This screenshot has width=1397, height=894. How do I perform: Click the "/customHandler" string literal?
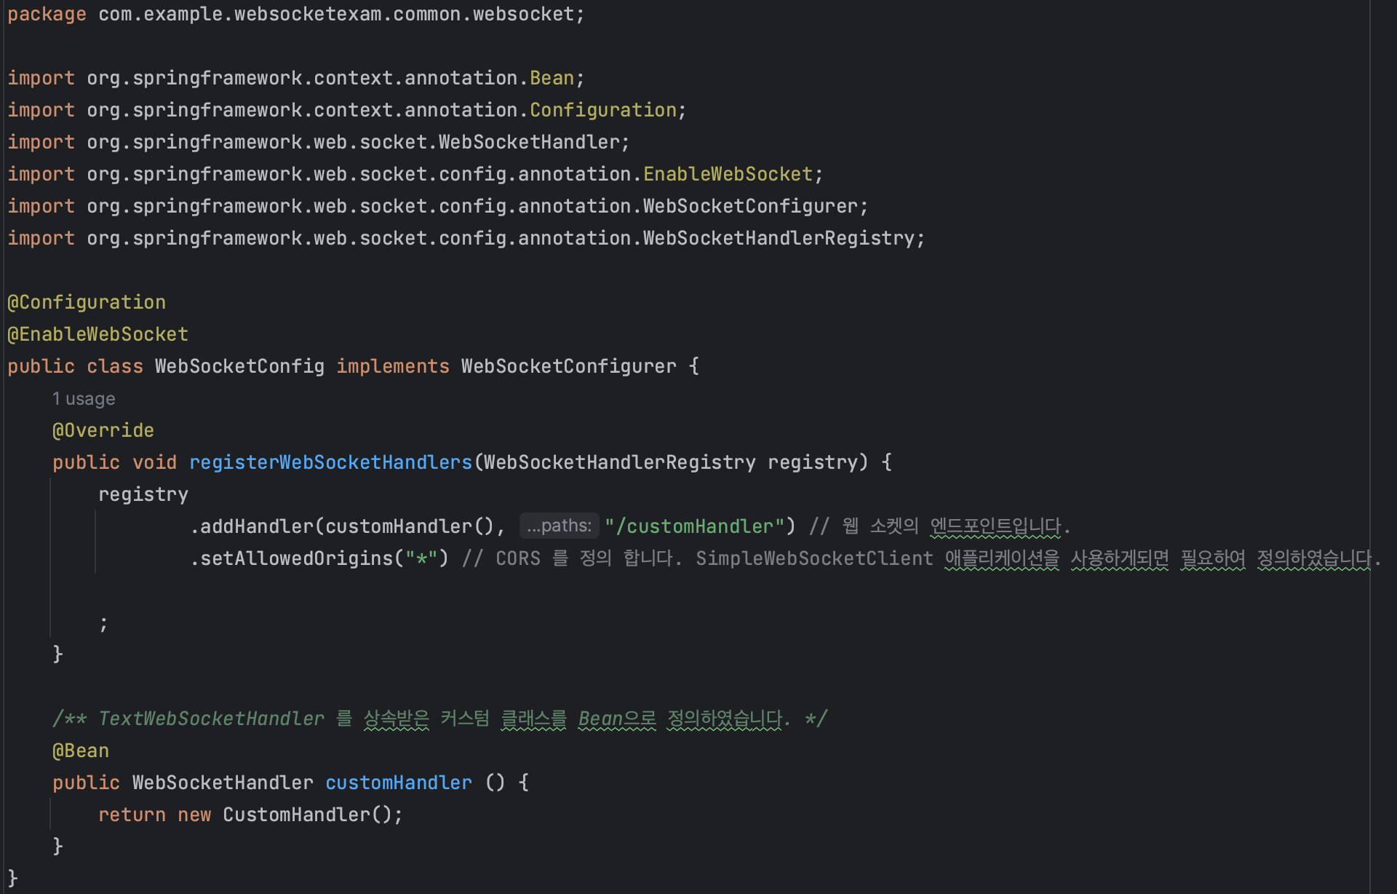[x=694, y=526]
